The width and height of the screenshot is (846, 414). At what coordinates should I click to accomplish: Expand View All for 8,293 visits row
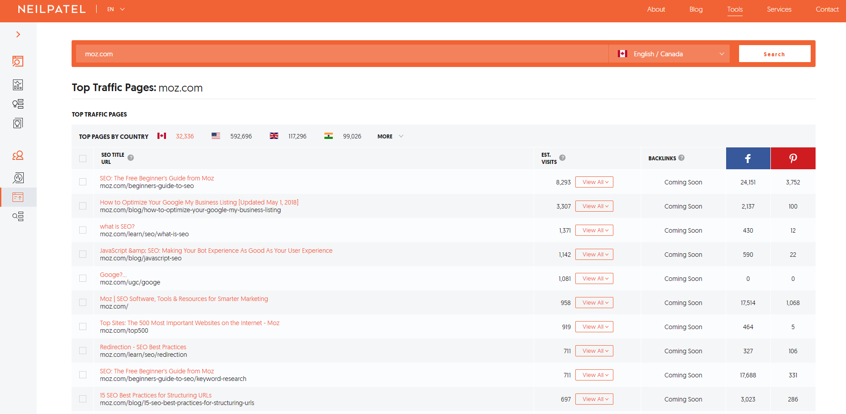click(x=594, y=182)
